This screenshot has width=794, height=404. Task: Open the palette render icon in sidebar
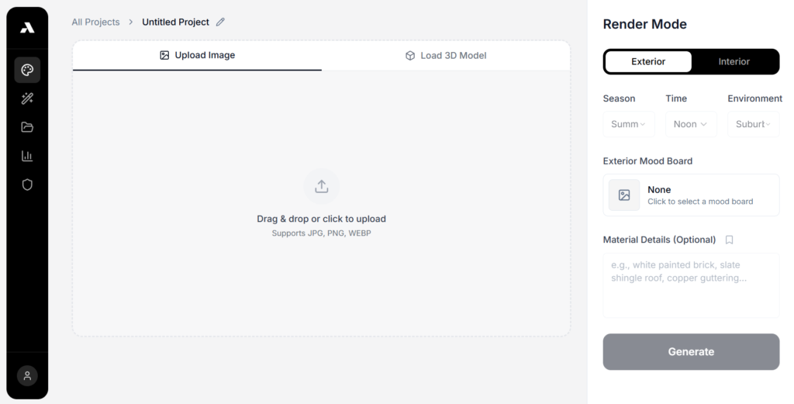[x=27, y=71]
